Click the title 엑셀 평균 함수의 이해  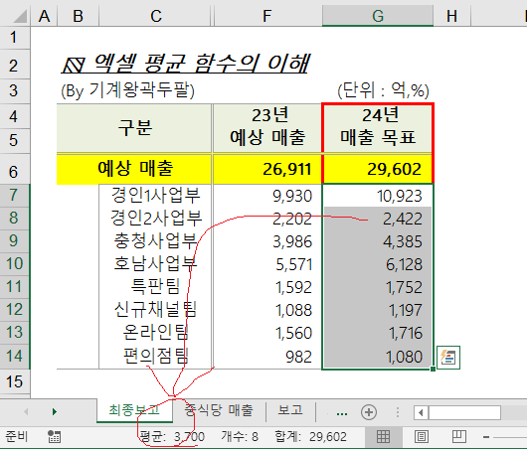pyautogui.click(x=185, y=64)
